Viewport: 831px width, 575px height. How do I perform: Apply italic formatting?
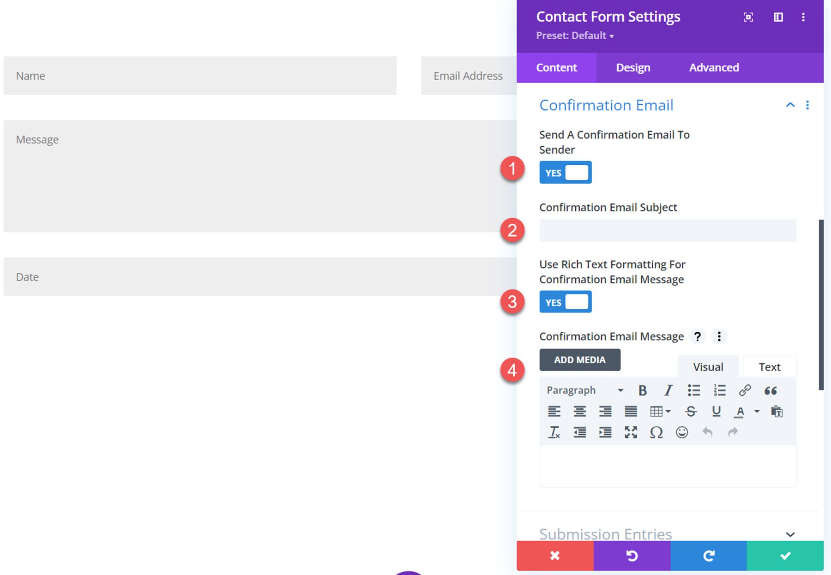[668, 390]
